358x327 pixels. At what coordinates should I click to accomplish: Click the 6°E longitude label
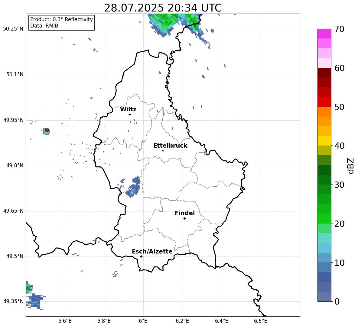pyautogui.click(x=143, y=321)
